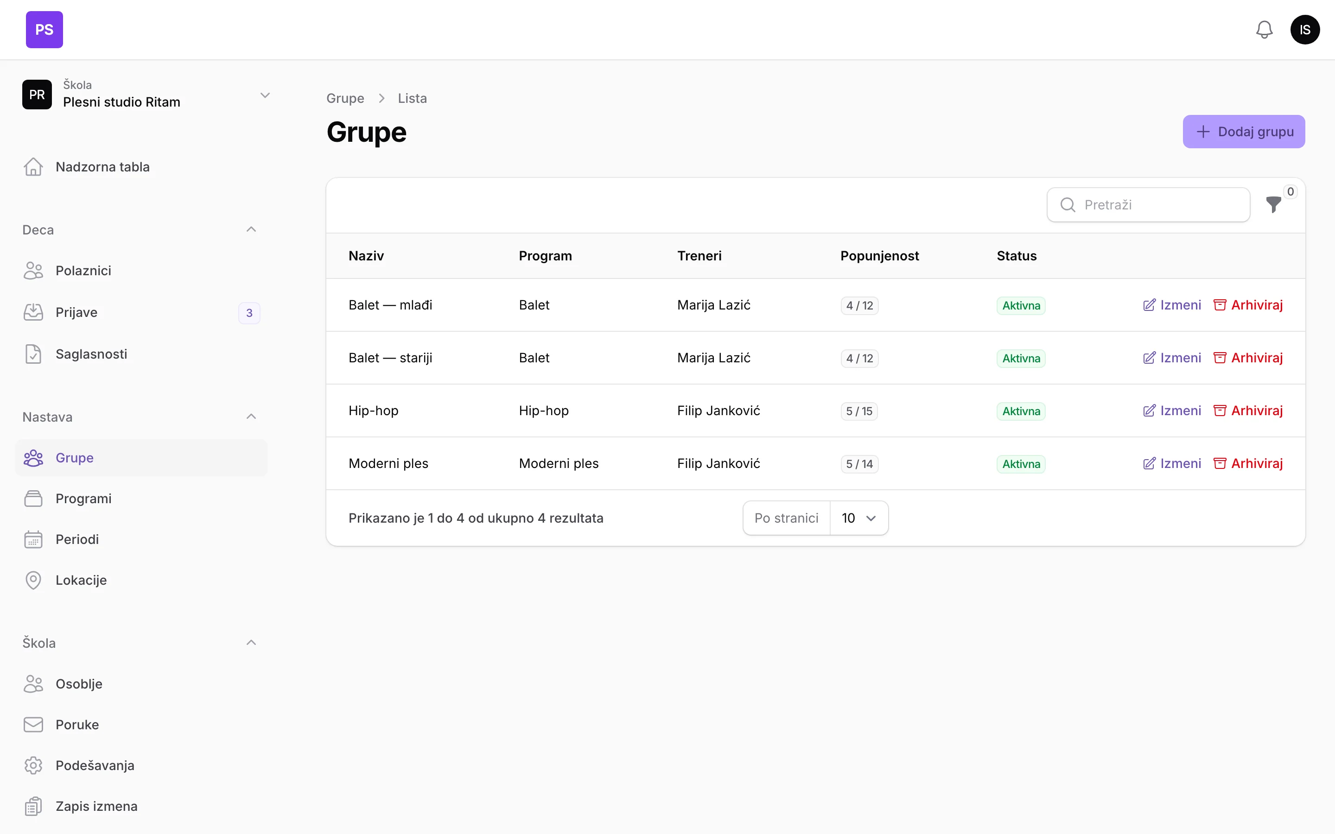Viewport: 1335px width, 834px height.
Task: Sort by the Naziv column header
Action: 366,256
